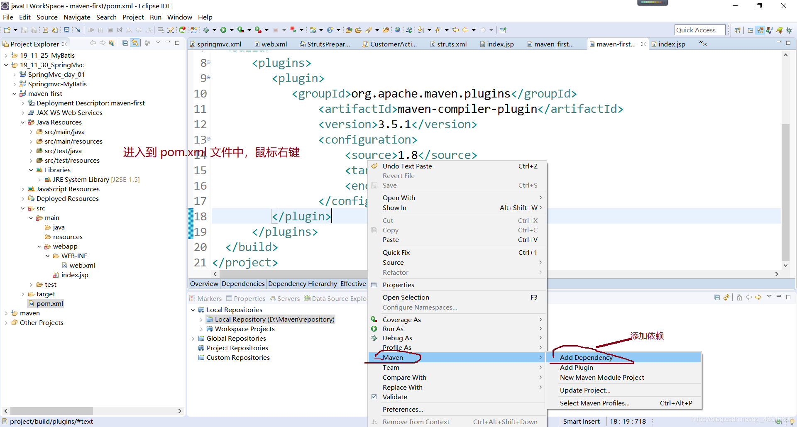This screenshot has height=427, width=797.
Task: Select Add Dependency submenu item
Action: point(624,357)
